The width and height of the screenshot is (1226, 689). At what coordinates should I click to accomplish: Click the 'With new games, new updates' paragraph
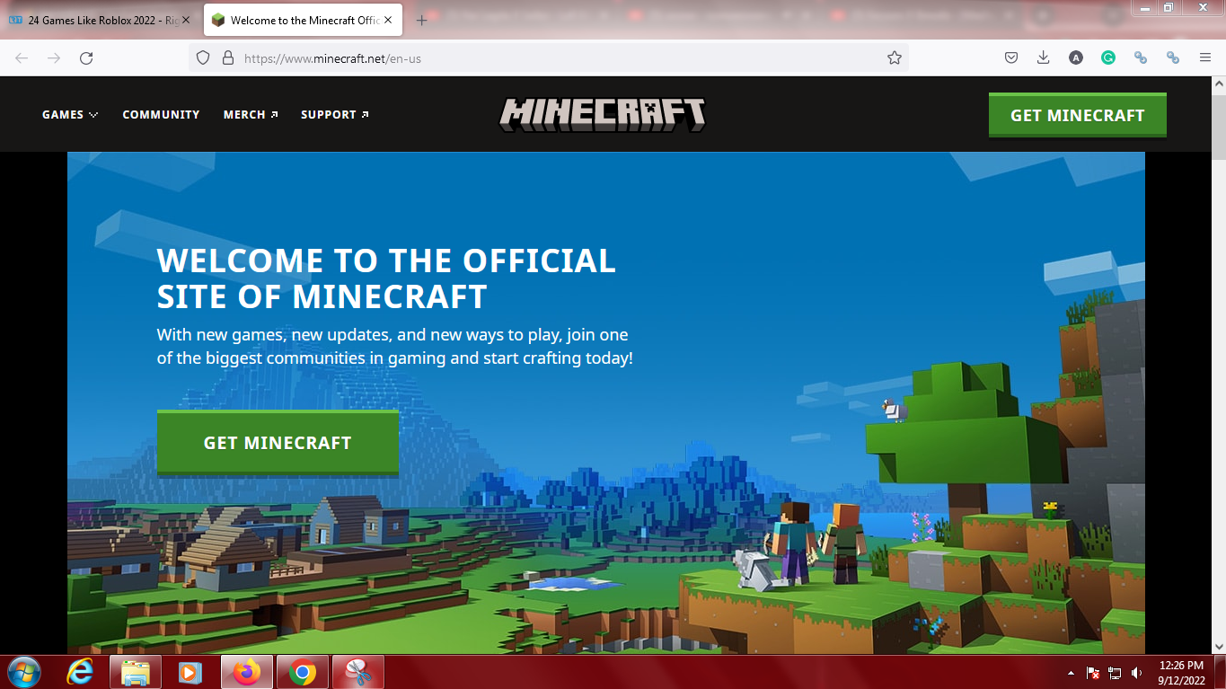pyautogui.click(x=394, y=346)
